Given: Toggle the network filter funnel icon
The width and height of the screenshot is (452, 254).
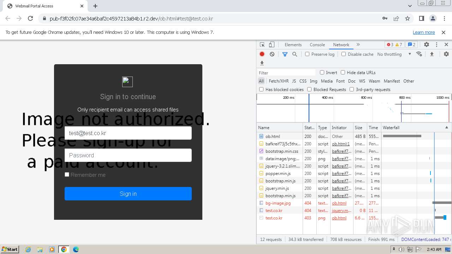Looking at the screenshot, I should (x=285, y=54).
